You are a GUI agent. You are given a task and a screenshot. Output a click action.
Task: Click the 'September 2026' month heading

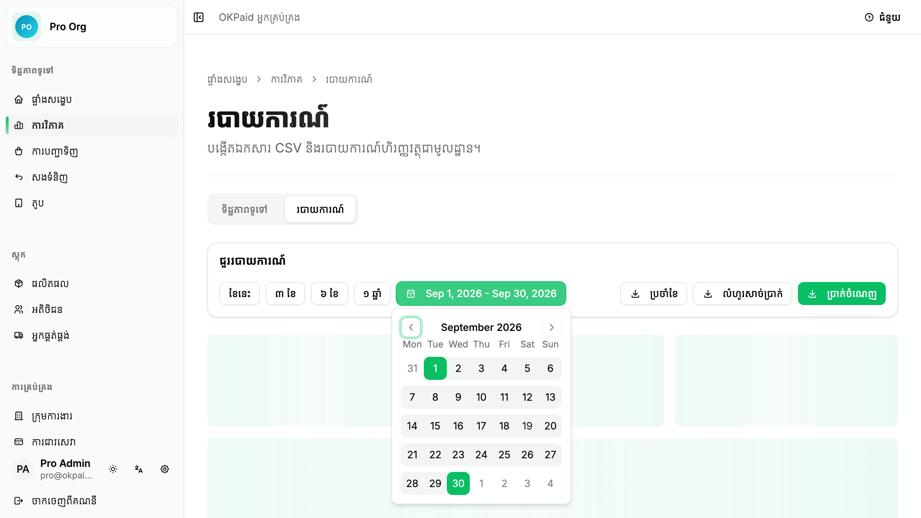[x=481, y=327]
